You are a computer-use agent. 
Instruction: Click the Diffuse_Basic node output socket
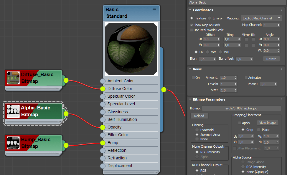66,80
